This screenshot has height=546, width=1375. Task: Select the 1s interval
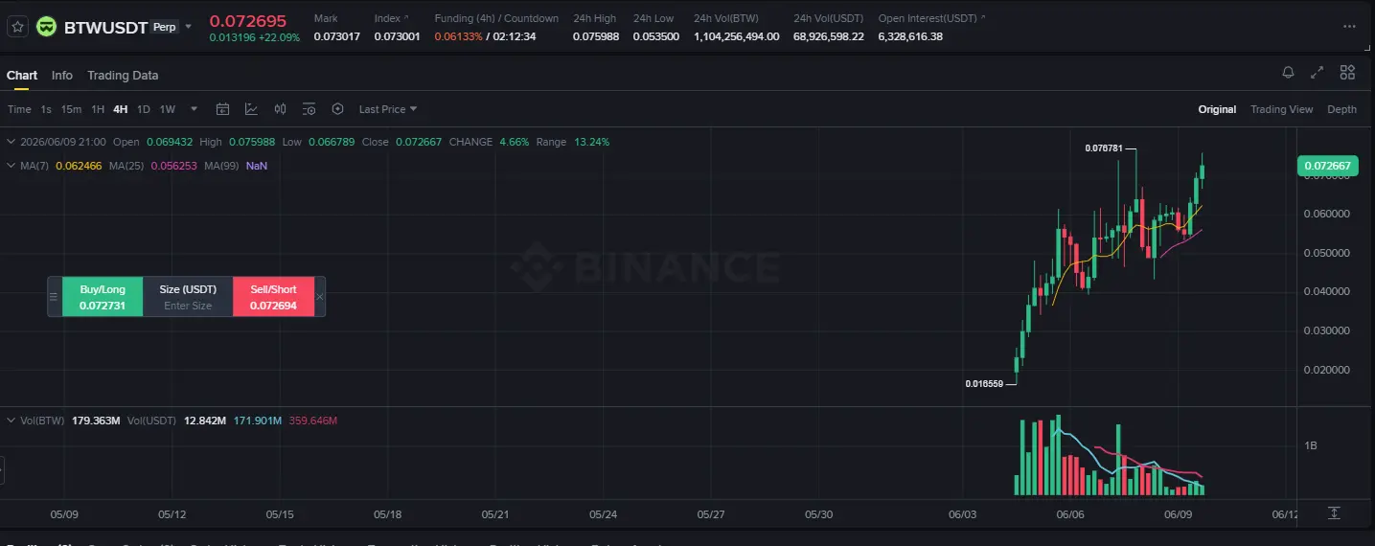[46, 109]
